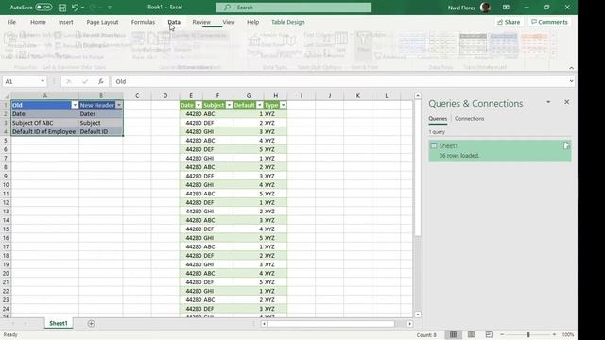Click horizontal scrollbar right arrow
The image size is (605, 340).
point(409,324)
